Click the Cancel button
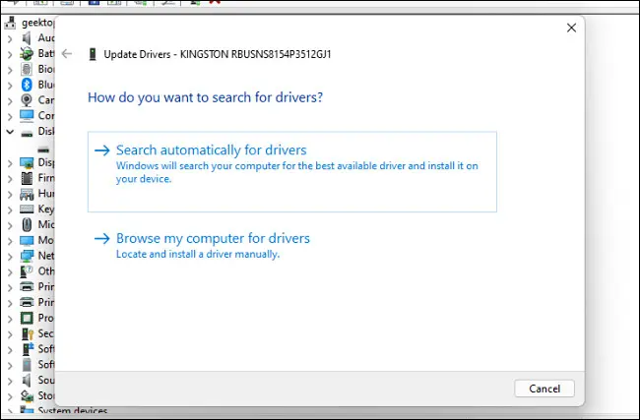 click(x=544, y=389)
